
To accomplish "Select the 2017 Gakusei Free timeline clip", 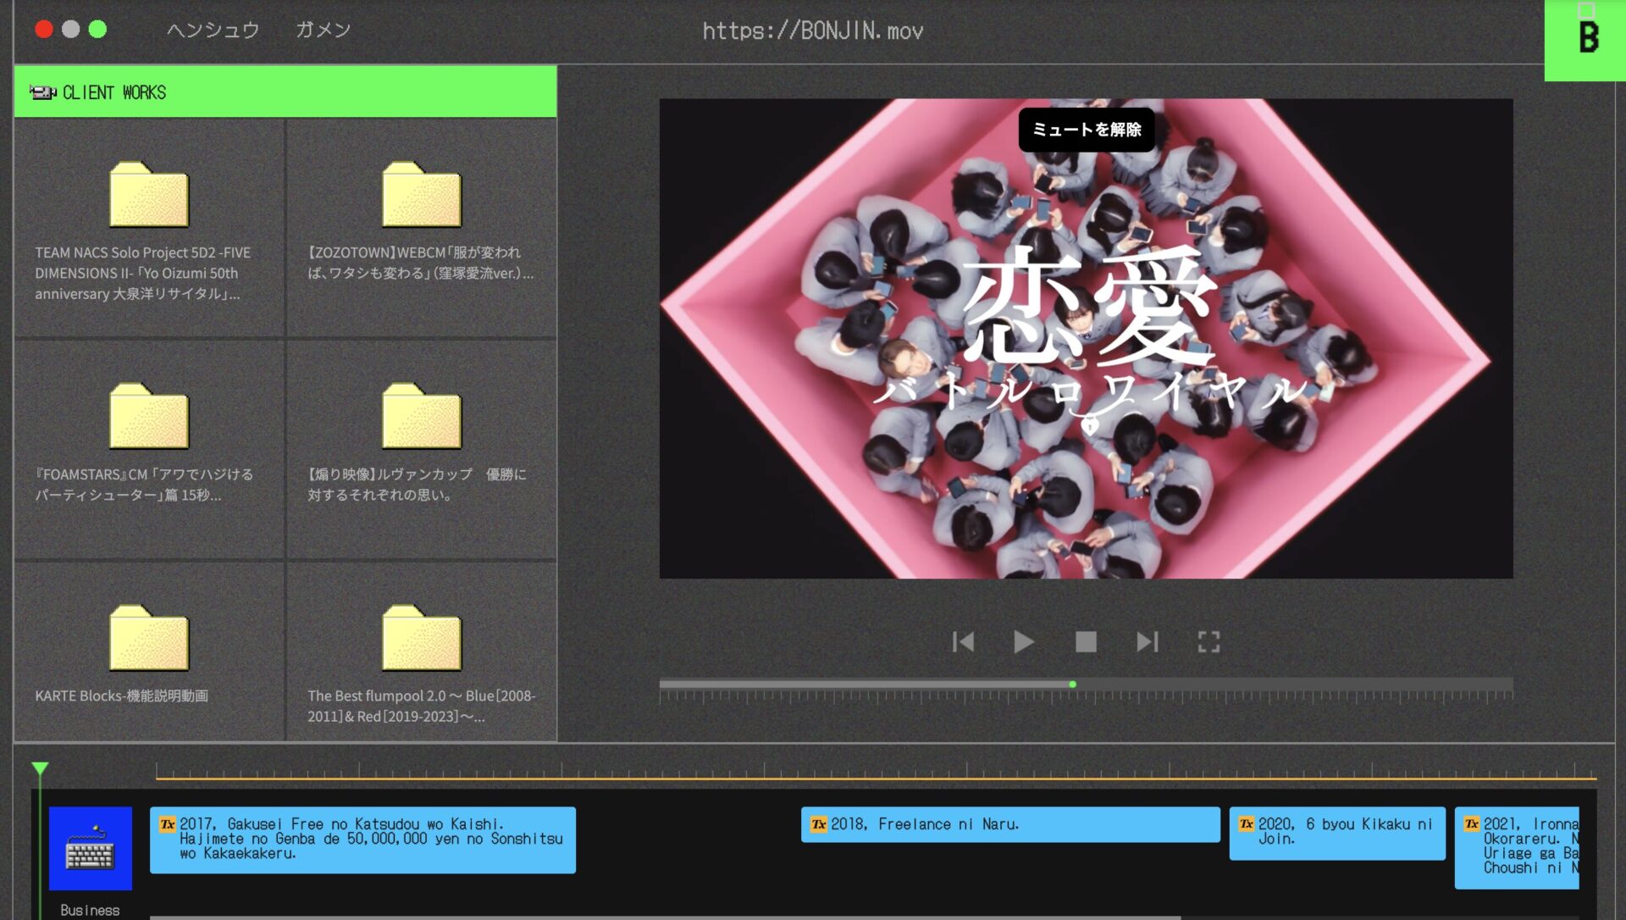I will (362, 840).
